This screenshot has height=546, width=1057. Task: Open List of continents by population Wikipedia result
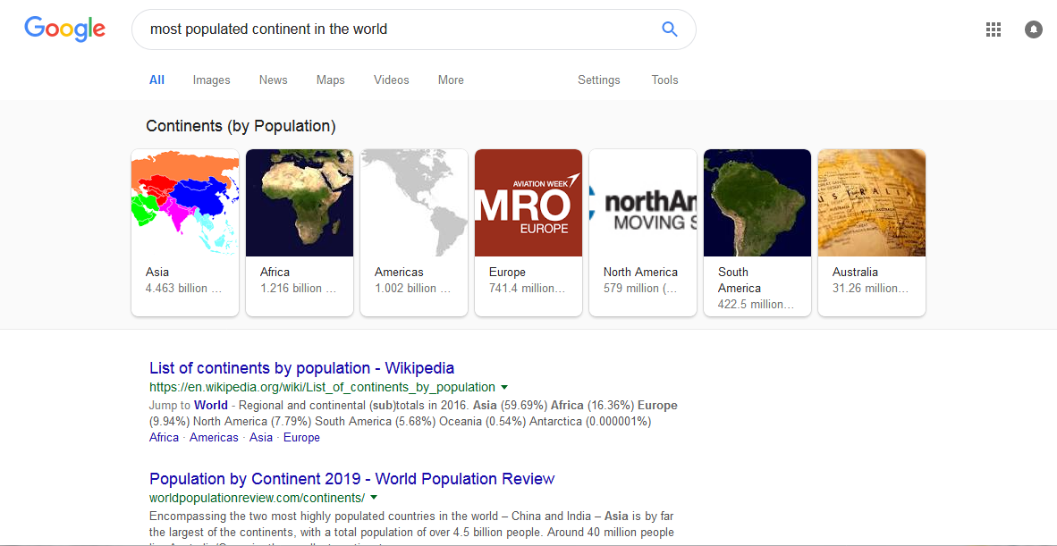[x=302, y=368]
